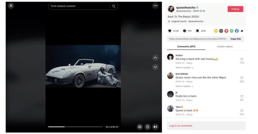Follow the quavohuncho account
The image size is (258, 134).
[235, 9]
